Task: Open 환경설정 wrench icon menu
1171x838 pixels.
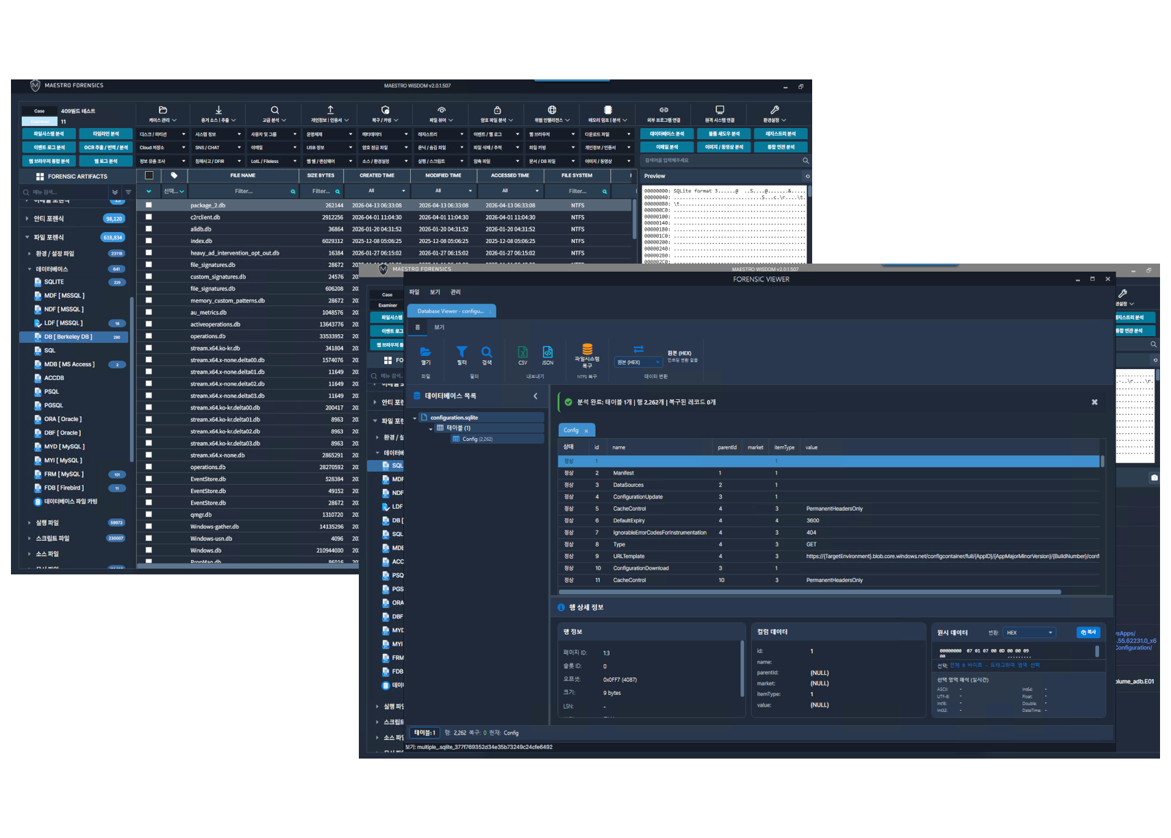Action: 775,110
